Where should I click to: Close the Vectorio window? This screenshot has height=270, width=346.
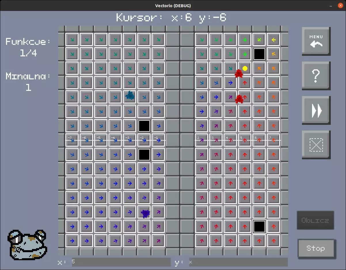coord(340,5)
